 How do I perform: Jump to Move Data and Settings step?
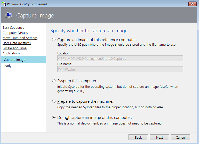tap(20, 38)
